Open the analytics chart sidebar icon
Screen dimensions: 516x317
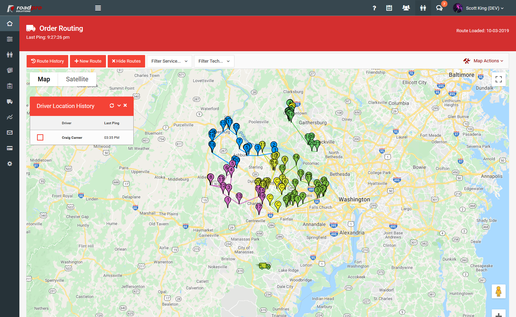[x=10, y=117]
